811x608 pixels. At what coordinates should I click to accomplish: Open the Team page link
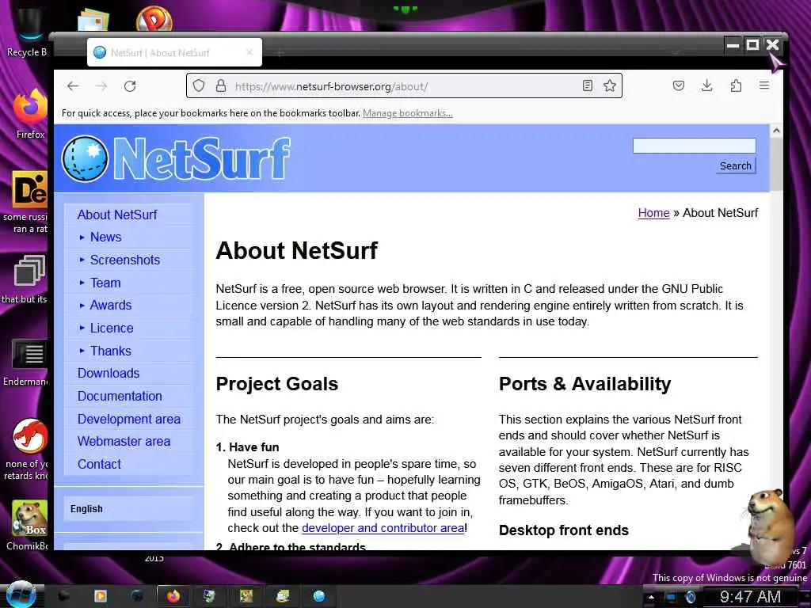point(105,283)
